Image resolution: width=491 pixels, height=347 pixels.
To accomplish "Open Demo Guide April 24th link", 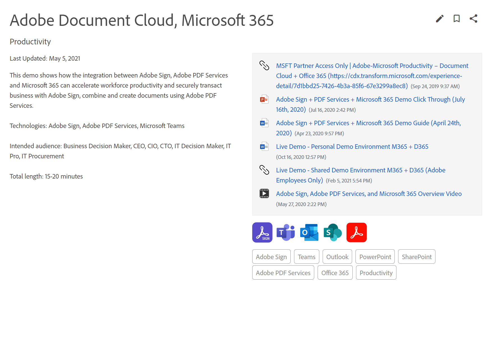I will (x=368, y=128).
